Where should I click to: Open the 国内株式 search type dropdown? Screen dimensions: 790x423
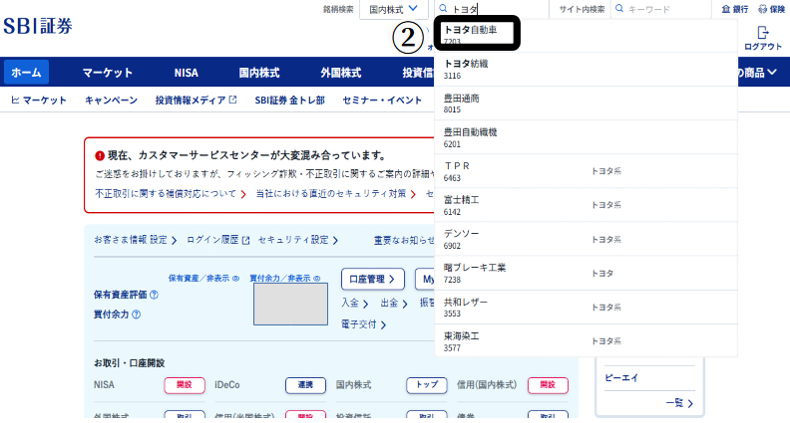coord(393,9)
